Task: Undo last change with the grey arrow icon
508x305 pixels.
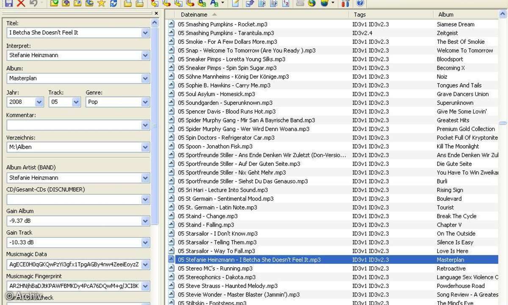Action: click(x=33, y=3)
